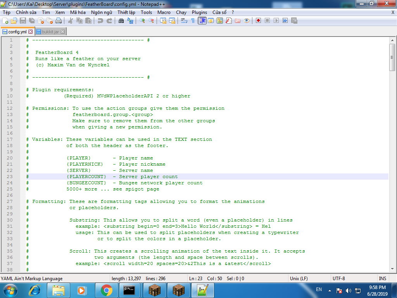This screenshot has width=397, height=298.
Task: Click the Open file folder icon
Action: pyautogui.click(x=14, y=21)
